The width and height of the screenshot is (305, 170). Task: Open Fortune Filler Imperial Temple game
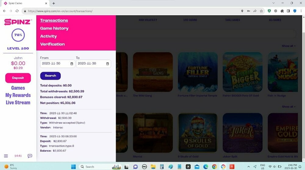click(x=198, y=72)
